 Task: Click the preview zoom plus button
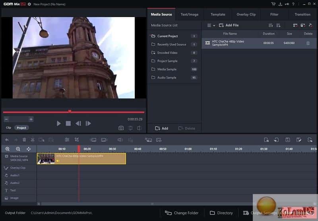tap(31, 119)
